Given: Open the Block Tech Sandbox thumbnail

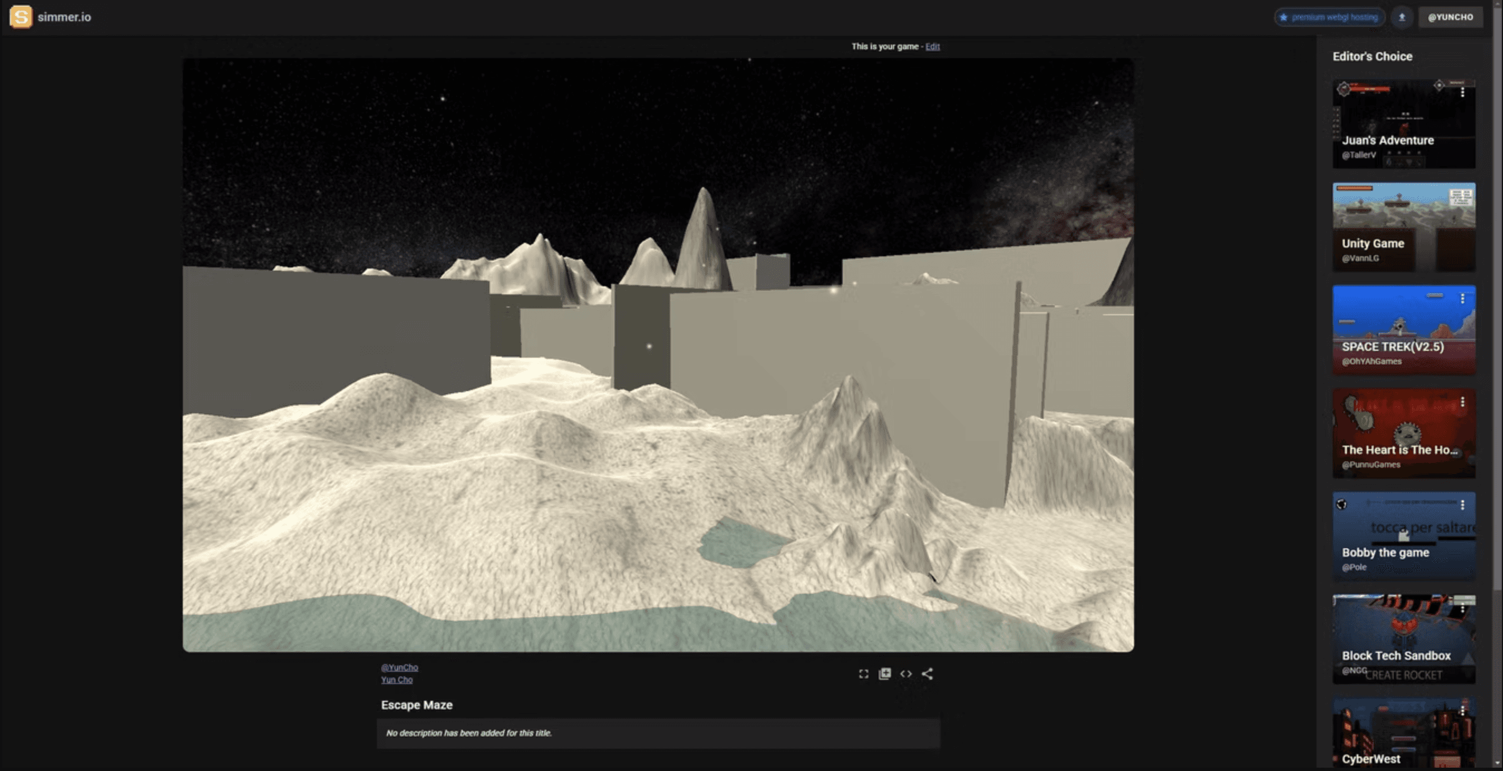Looking at the screenshot, I should click(1403, 638).
